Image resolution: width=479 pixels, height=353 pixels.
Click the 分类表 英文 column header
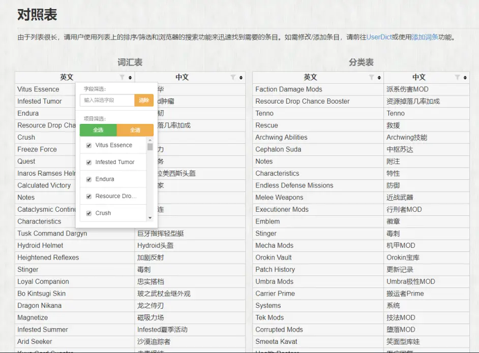pyautogui.click(x=318, y=77)
